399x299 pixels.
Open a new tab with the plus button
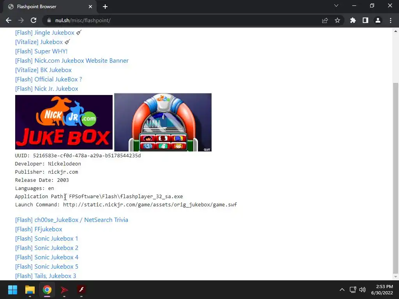[105, 7]
